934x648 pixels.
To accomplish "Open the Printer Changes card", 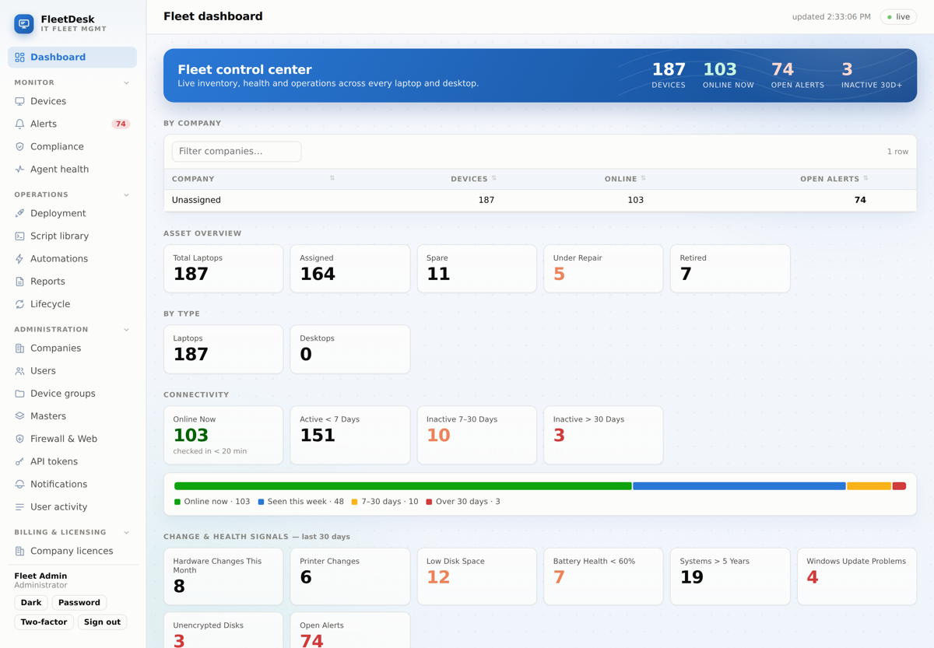I will point(350,576).
